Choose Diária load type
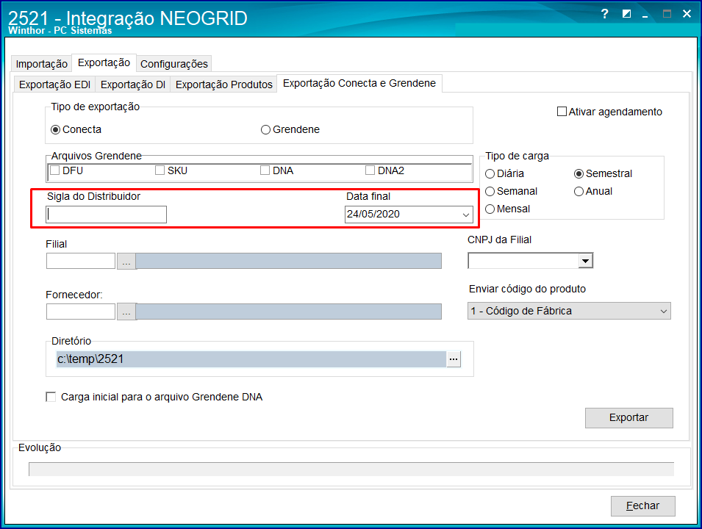This screenshot has height=529, width=702. point(490,173)
